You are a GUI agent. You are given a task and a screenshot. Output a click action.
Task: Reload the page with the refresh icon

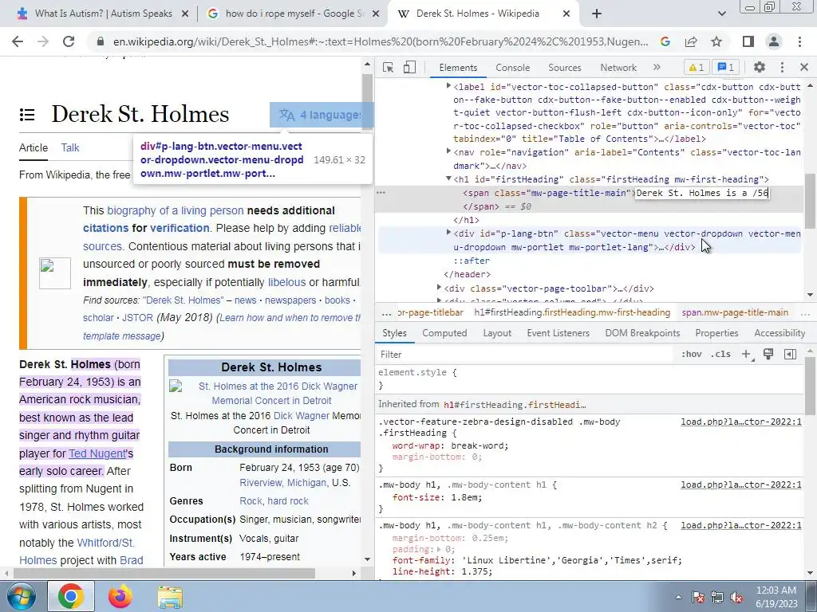click(x=69, y=41)
